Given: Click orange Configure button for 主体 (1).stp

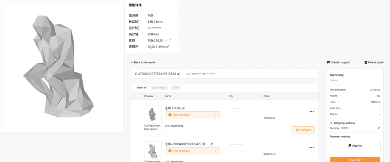Looking at the screenshot, I should click(x=303, y=130).
